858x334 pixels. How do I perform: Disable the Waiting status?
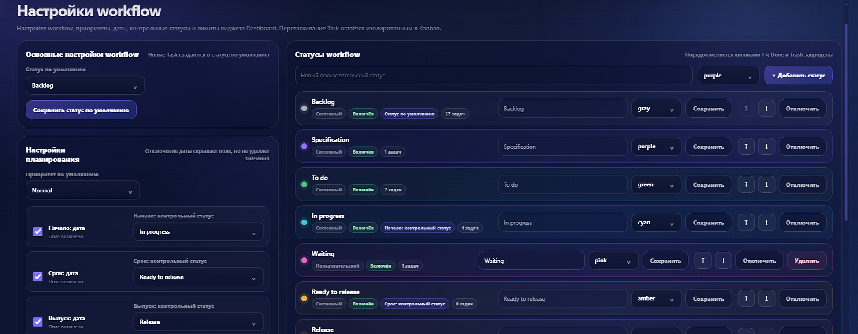tap(759, 261)
